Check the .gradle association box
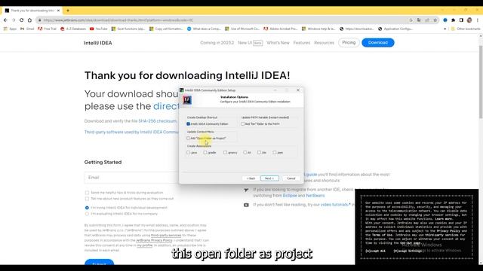Image resolution: width=483 pixels, height=271 pixels. click(x=205, y=152)
